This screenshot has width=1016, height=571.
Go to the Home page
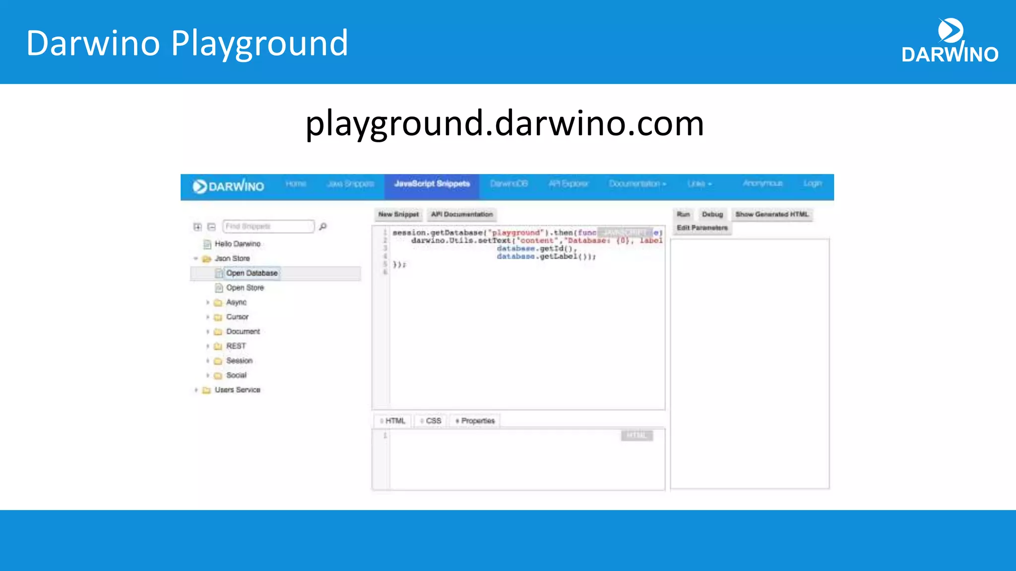point(296,184)
